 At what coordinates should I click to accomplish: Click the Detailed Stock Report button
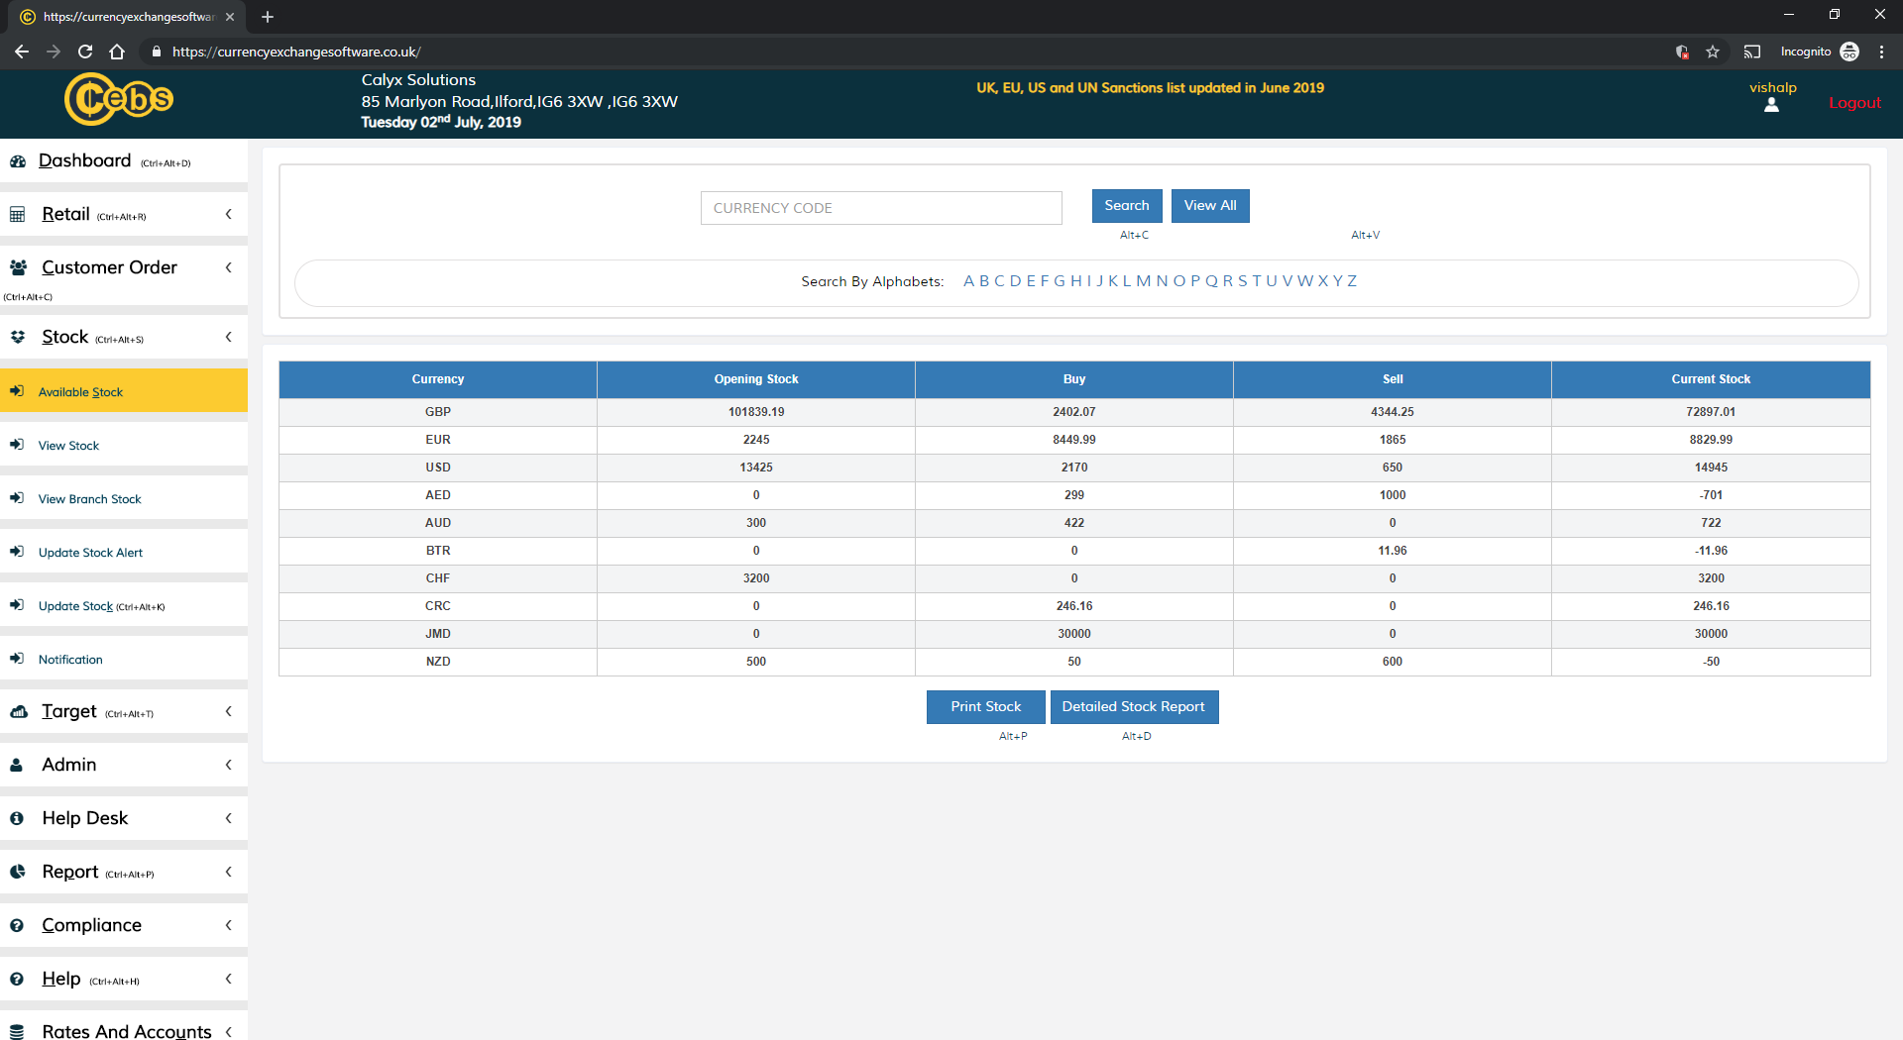1134,707
